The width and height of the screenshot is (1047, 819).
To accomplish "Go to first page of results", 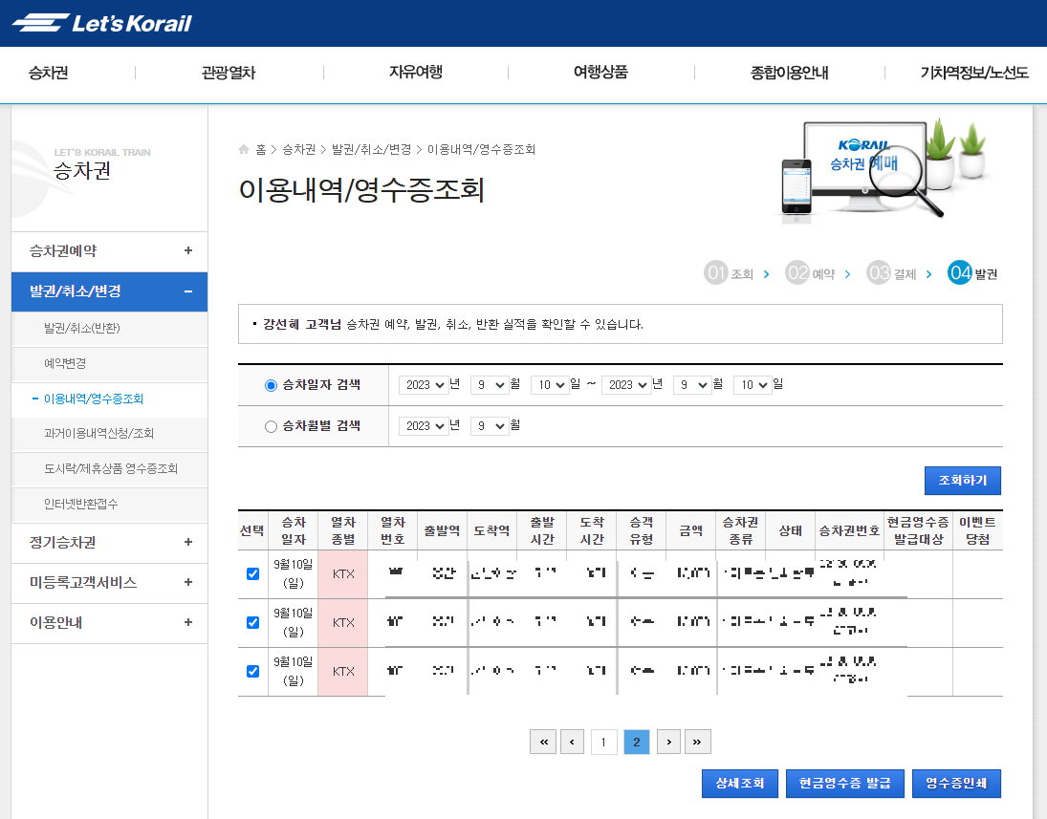I will click(x=543, y=742).
